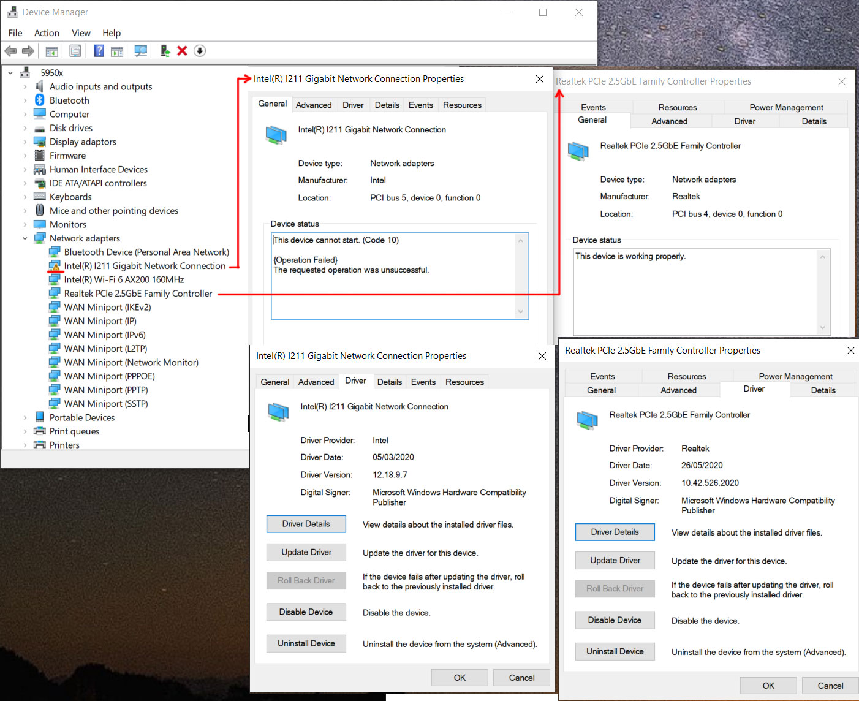Viewport: 859px width, 701px height.
Task: Collapse the Network adapters category
Action: pos(25,238)
